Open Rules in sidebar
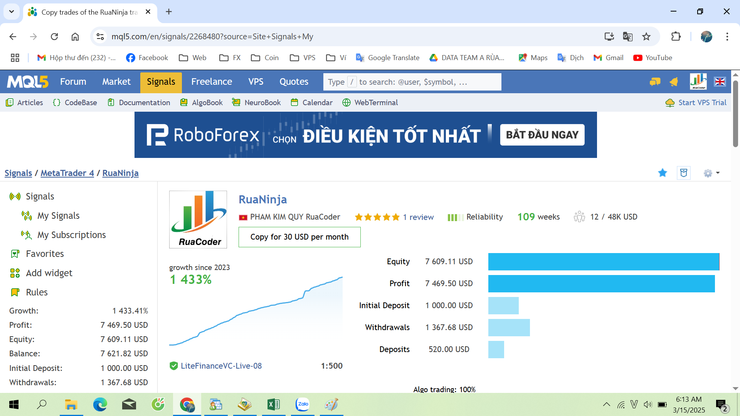The height and width of the screenshot is (416, 740). point(29,292)
